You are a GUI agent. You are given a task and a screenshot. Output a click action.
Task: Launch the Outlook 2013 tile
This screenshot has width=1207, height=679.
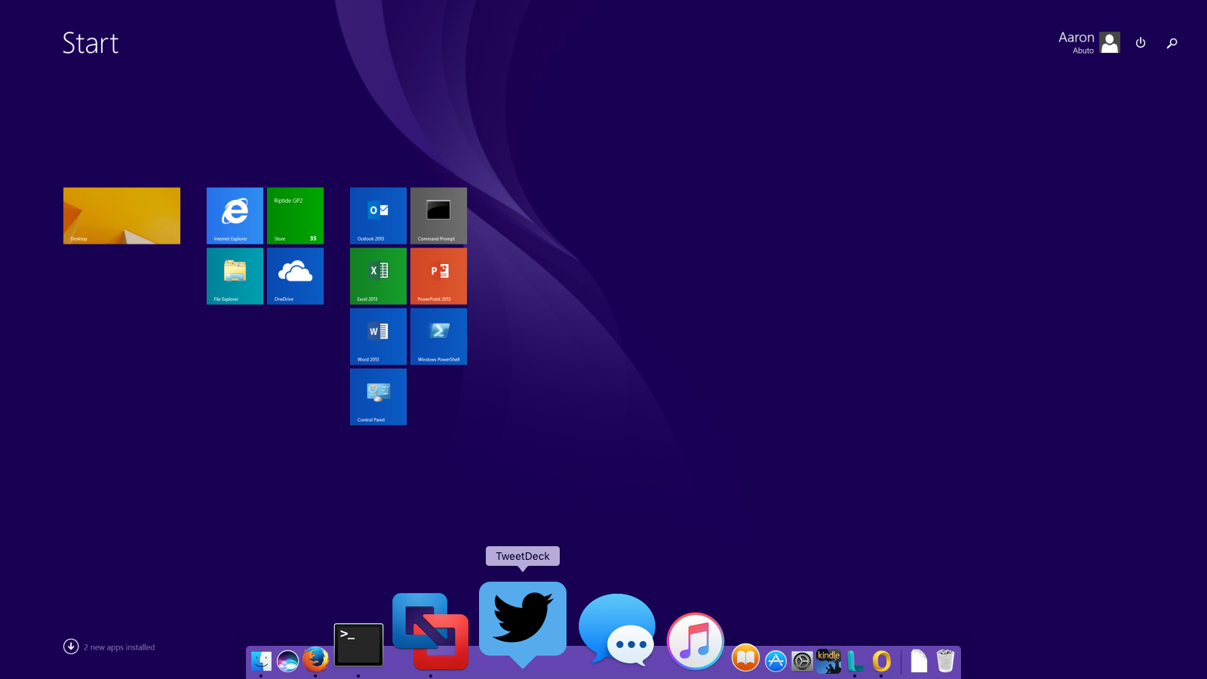pyautogui.click(x=378, y=216)
